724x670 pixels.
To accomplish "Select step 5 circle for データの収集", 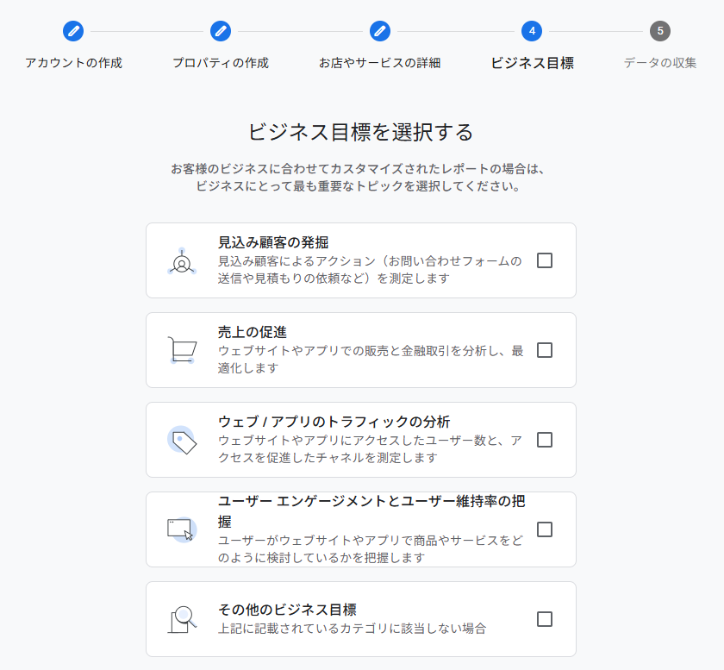I will point(660,31).
